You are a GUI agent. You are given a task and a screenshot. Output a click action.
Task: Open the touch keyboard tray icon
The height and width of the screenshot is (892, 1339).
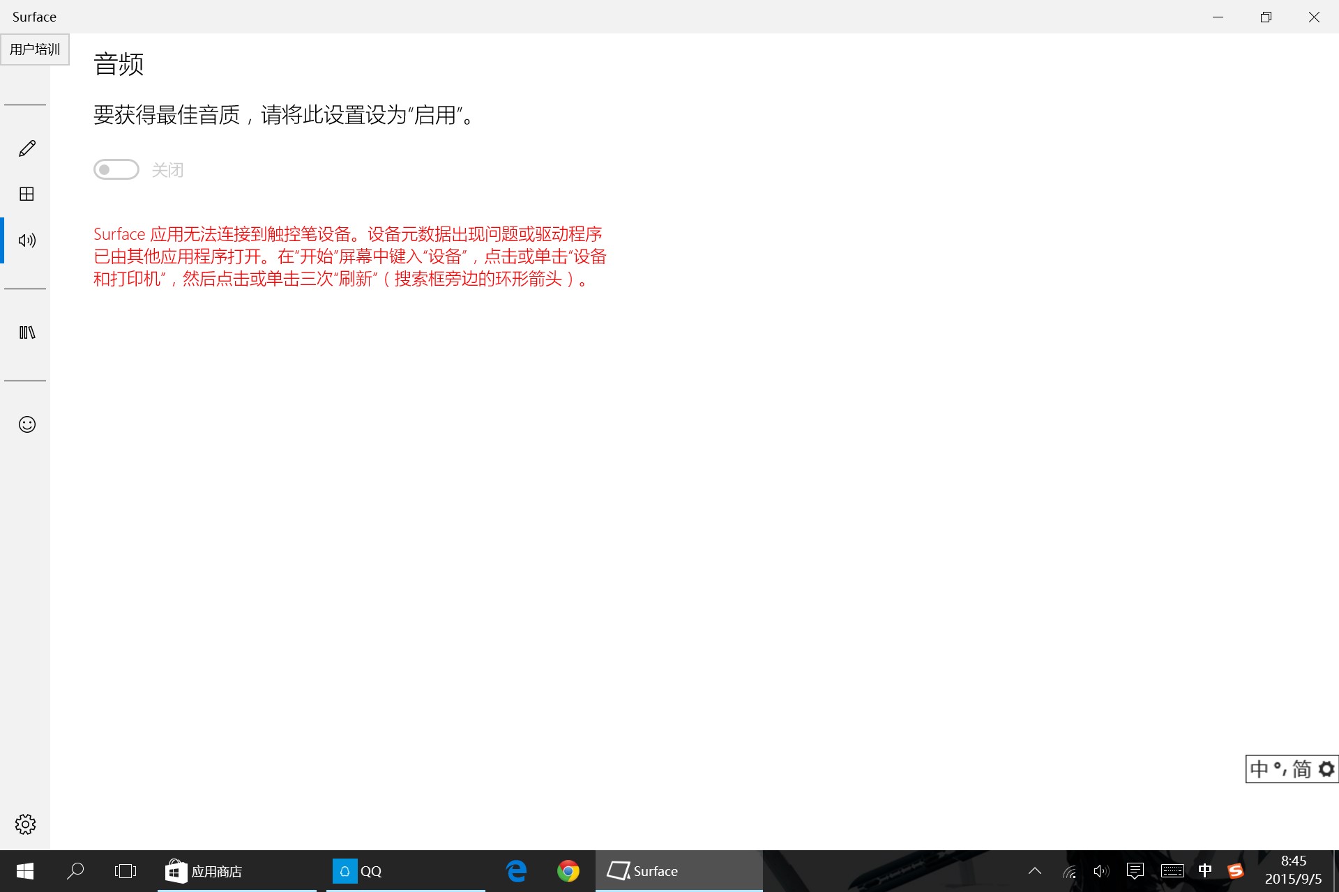[1172, 871]
